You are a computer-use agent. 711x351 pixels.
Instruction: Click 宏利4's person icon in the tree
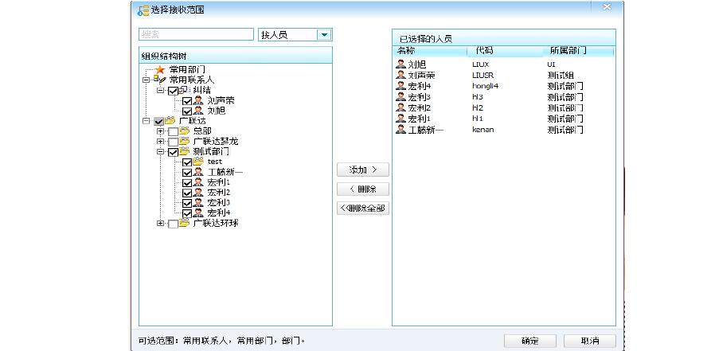pos(198,213)
